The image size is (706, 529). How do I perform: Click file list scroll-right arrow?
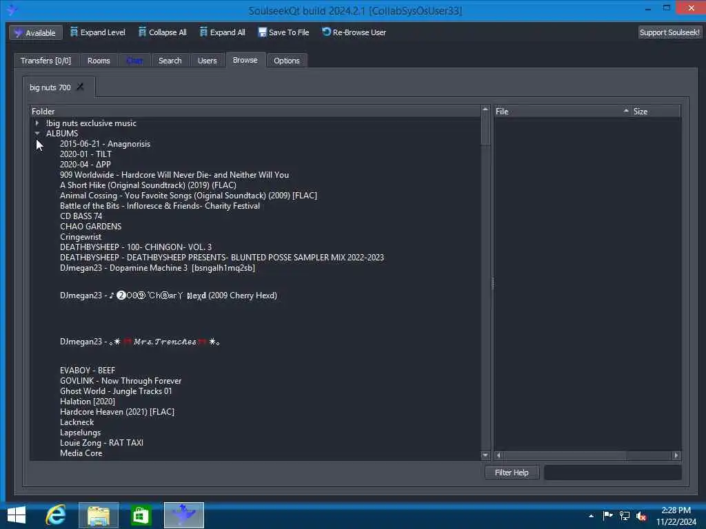(676, 455)
